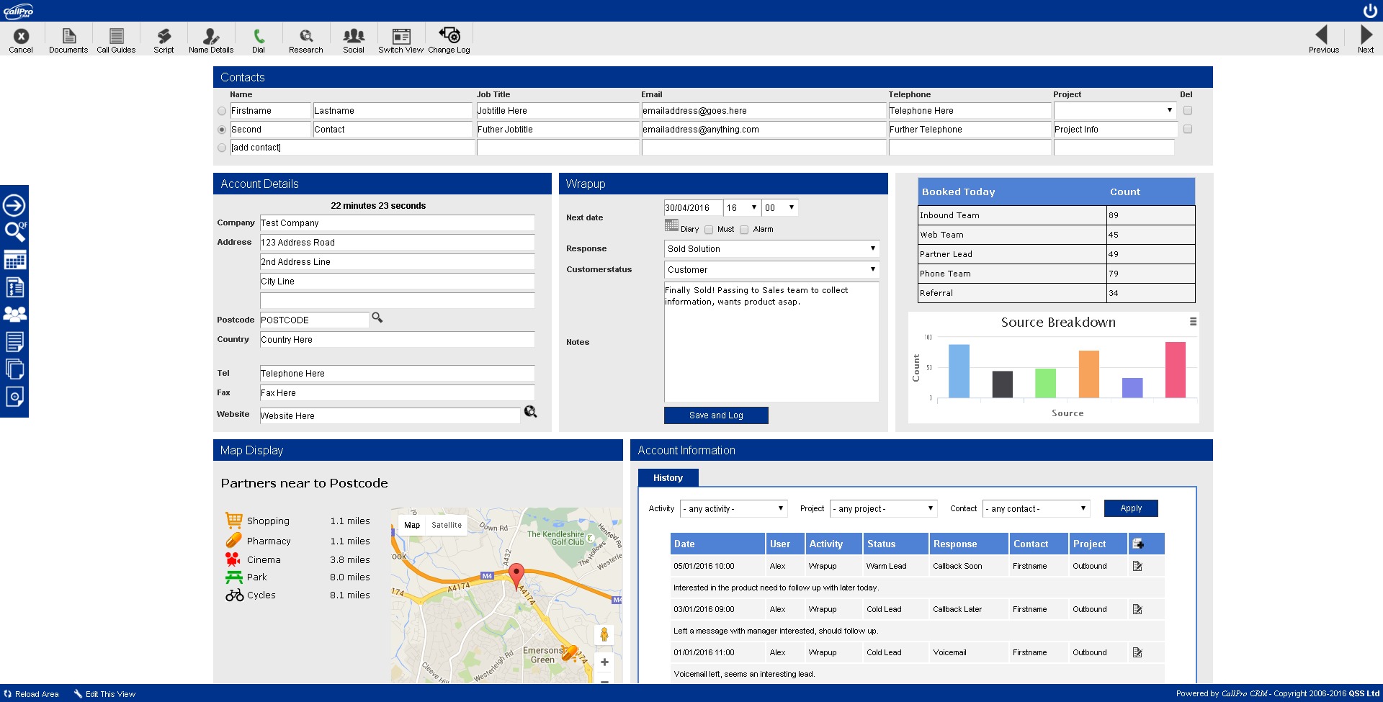The width and height of the screenshot is (1383, 702).
Task: Click the website search icon
Action: pos(530,412)
